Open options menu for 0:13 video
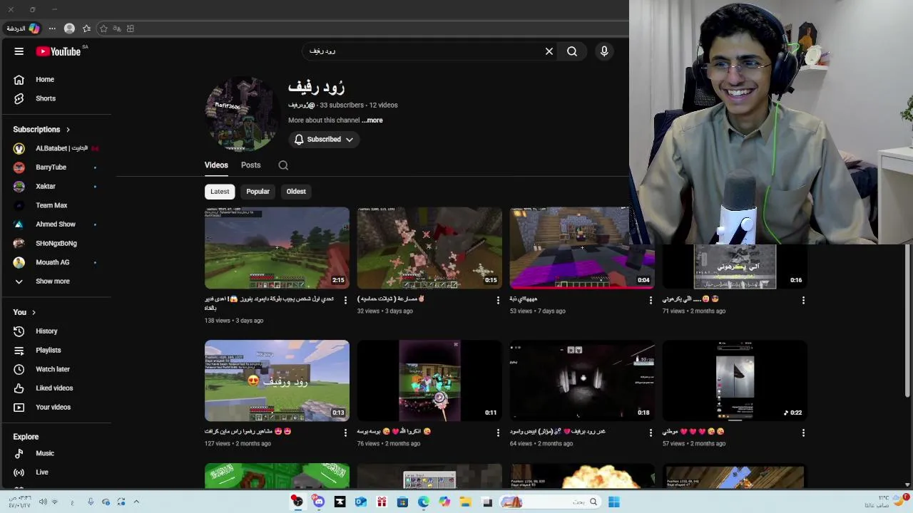Image resolution: width=913 pixels, height=513 pixels. pyautogui.click(x=345, y=432)
